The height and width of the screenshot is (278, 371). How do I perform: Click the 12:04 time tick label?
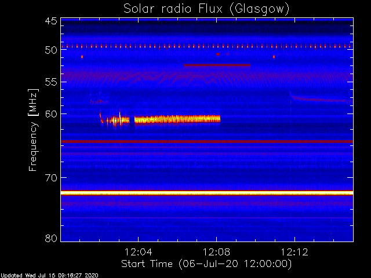tap(139, 252)
